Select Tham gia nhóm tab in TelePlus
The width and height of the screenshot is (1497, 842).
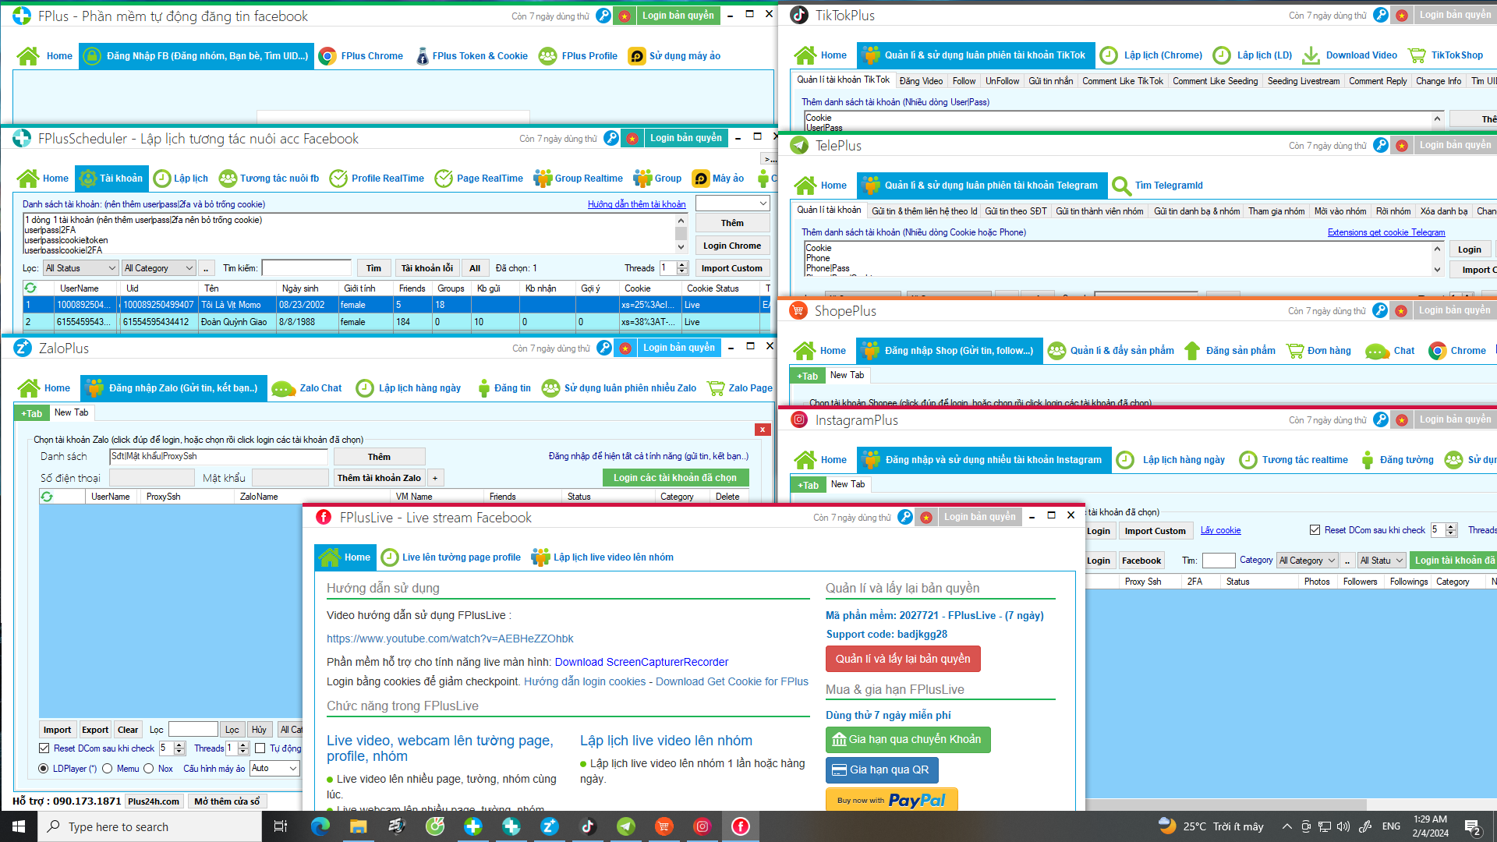1276,211
